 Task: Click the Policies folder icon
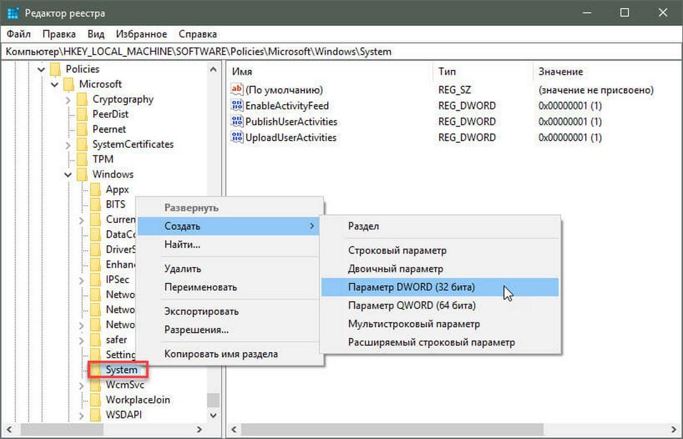tap(55, 69)
